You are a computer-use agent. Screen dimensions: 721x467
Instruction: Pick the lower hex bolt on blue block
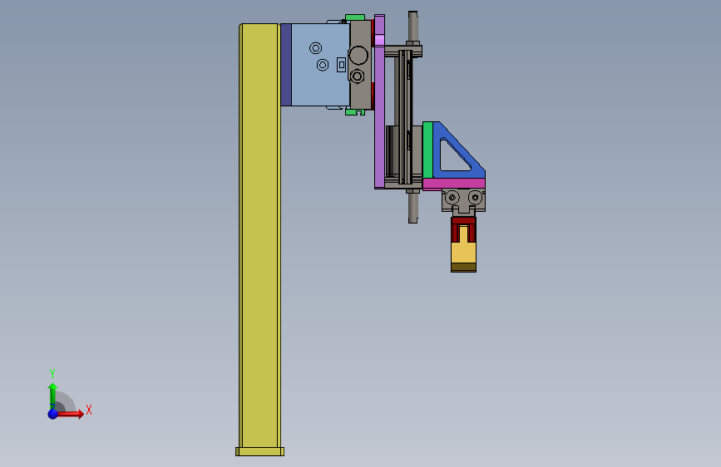323,65
